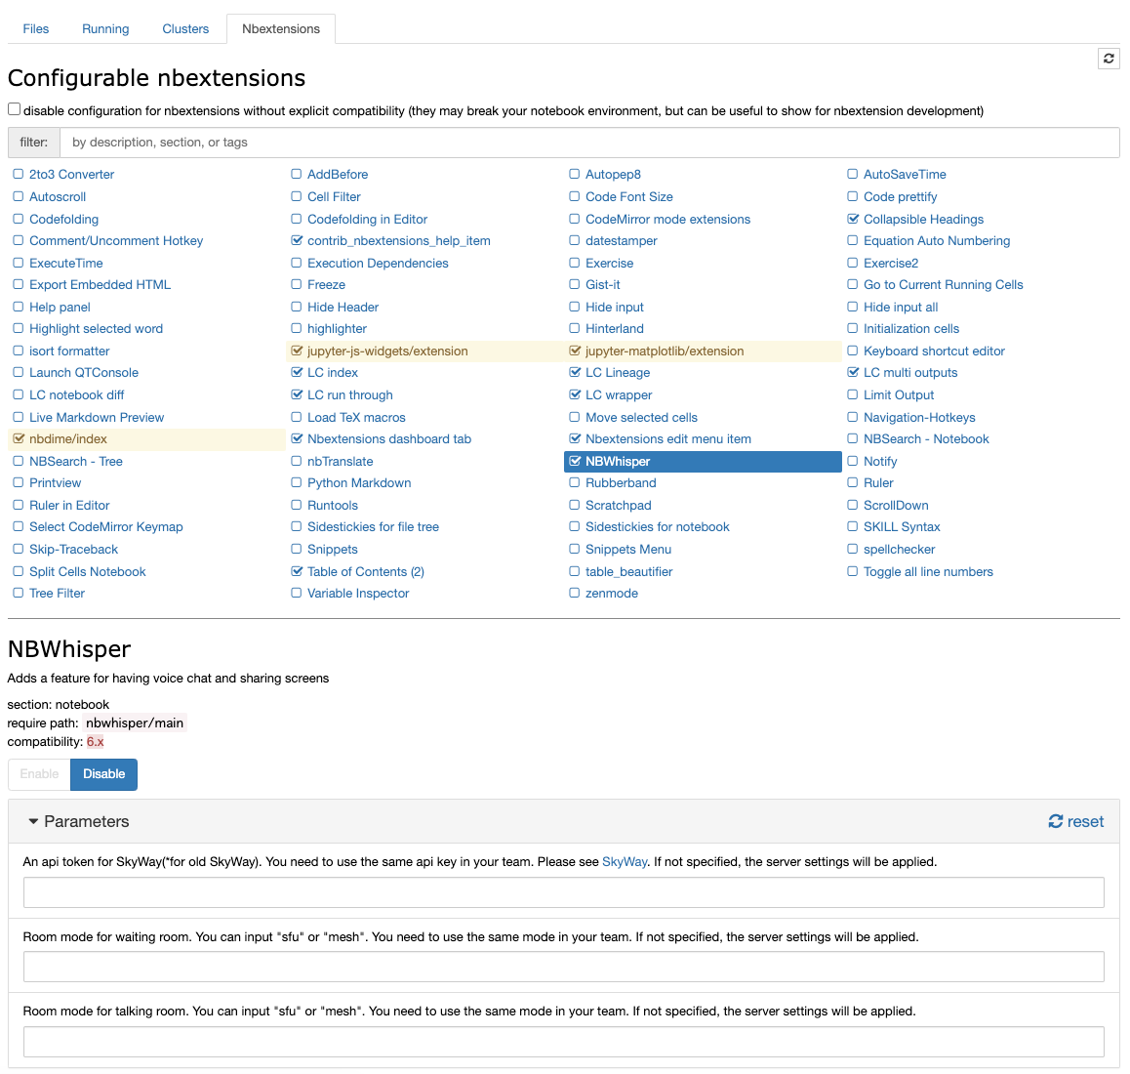Viewport: 1130px width, 1074px height.
Task: Select the Nbextensions tab
Action: (x=281, y=29)
